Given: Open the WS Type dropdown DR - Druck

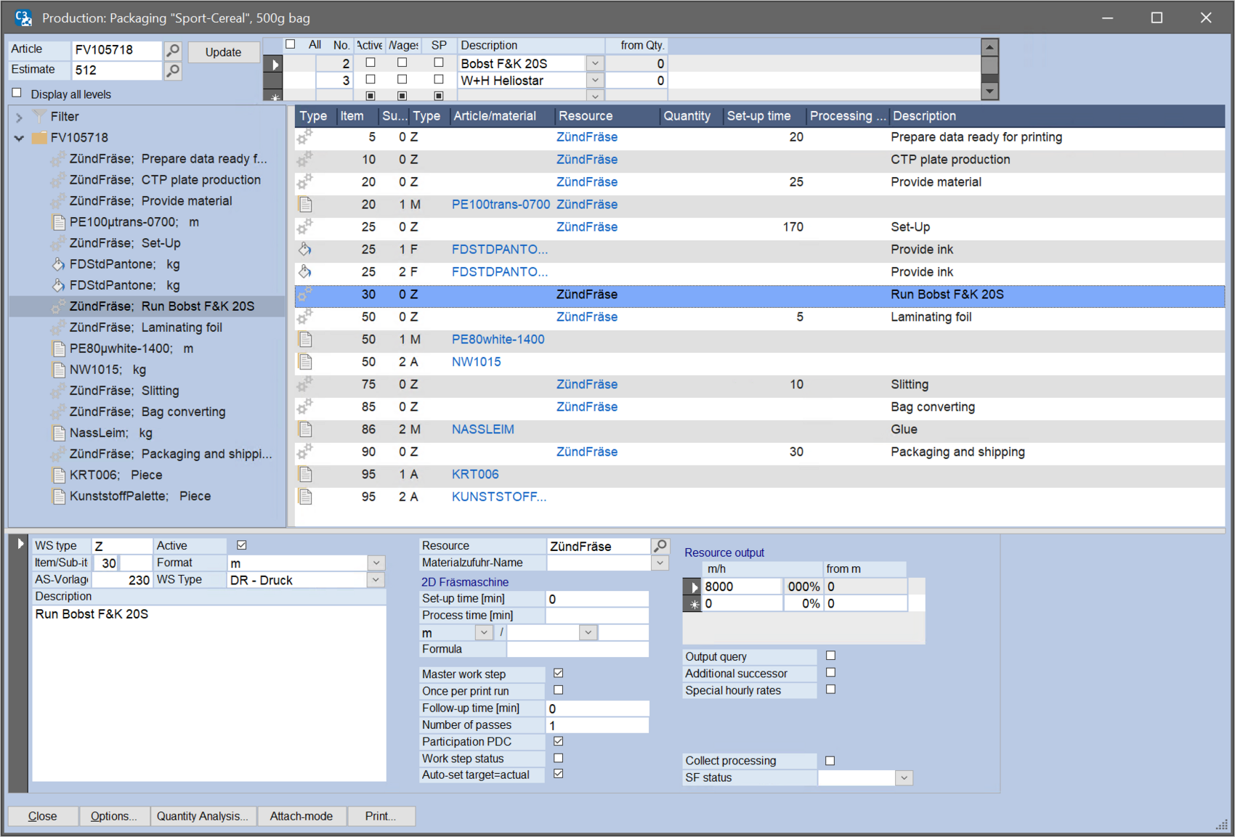Looking at the screenshot, I should [376, 580].
